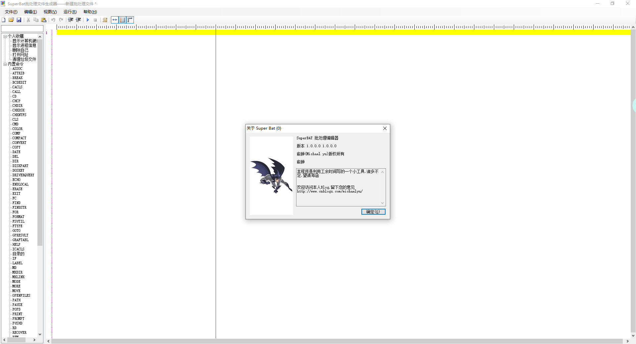Focus the search box above the command tree
The image size is (636, 344).
[22, 29]
